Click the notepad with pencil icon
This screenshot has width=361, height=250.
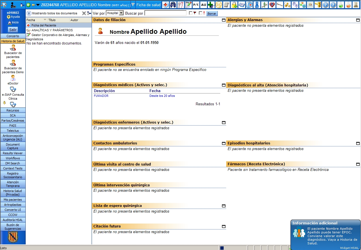click(188, 5)
